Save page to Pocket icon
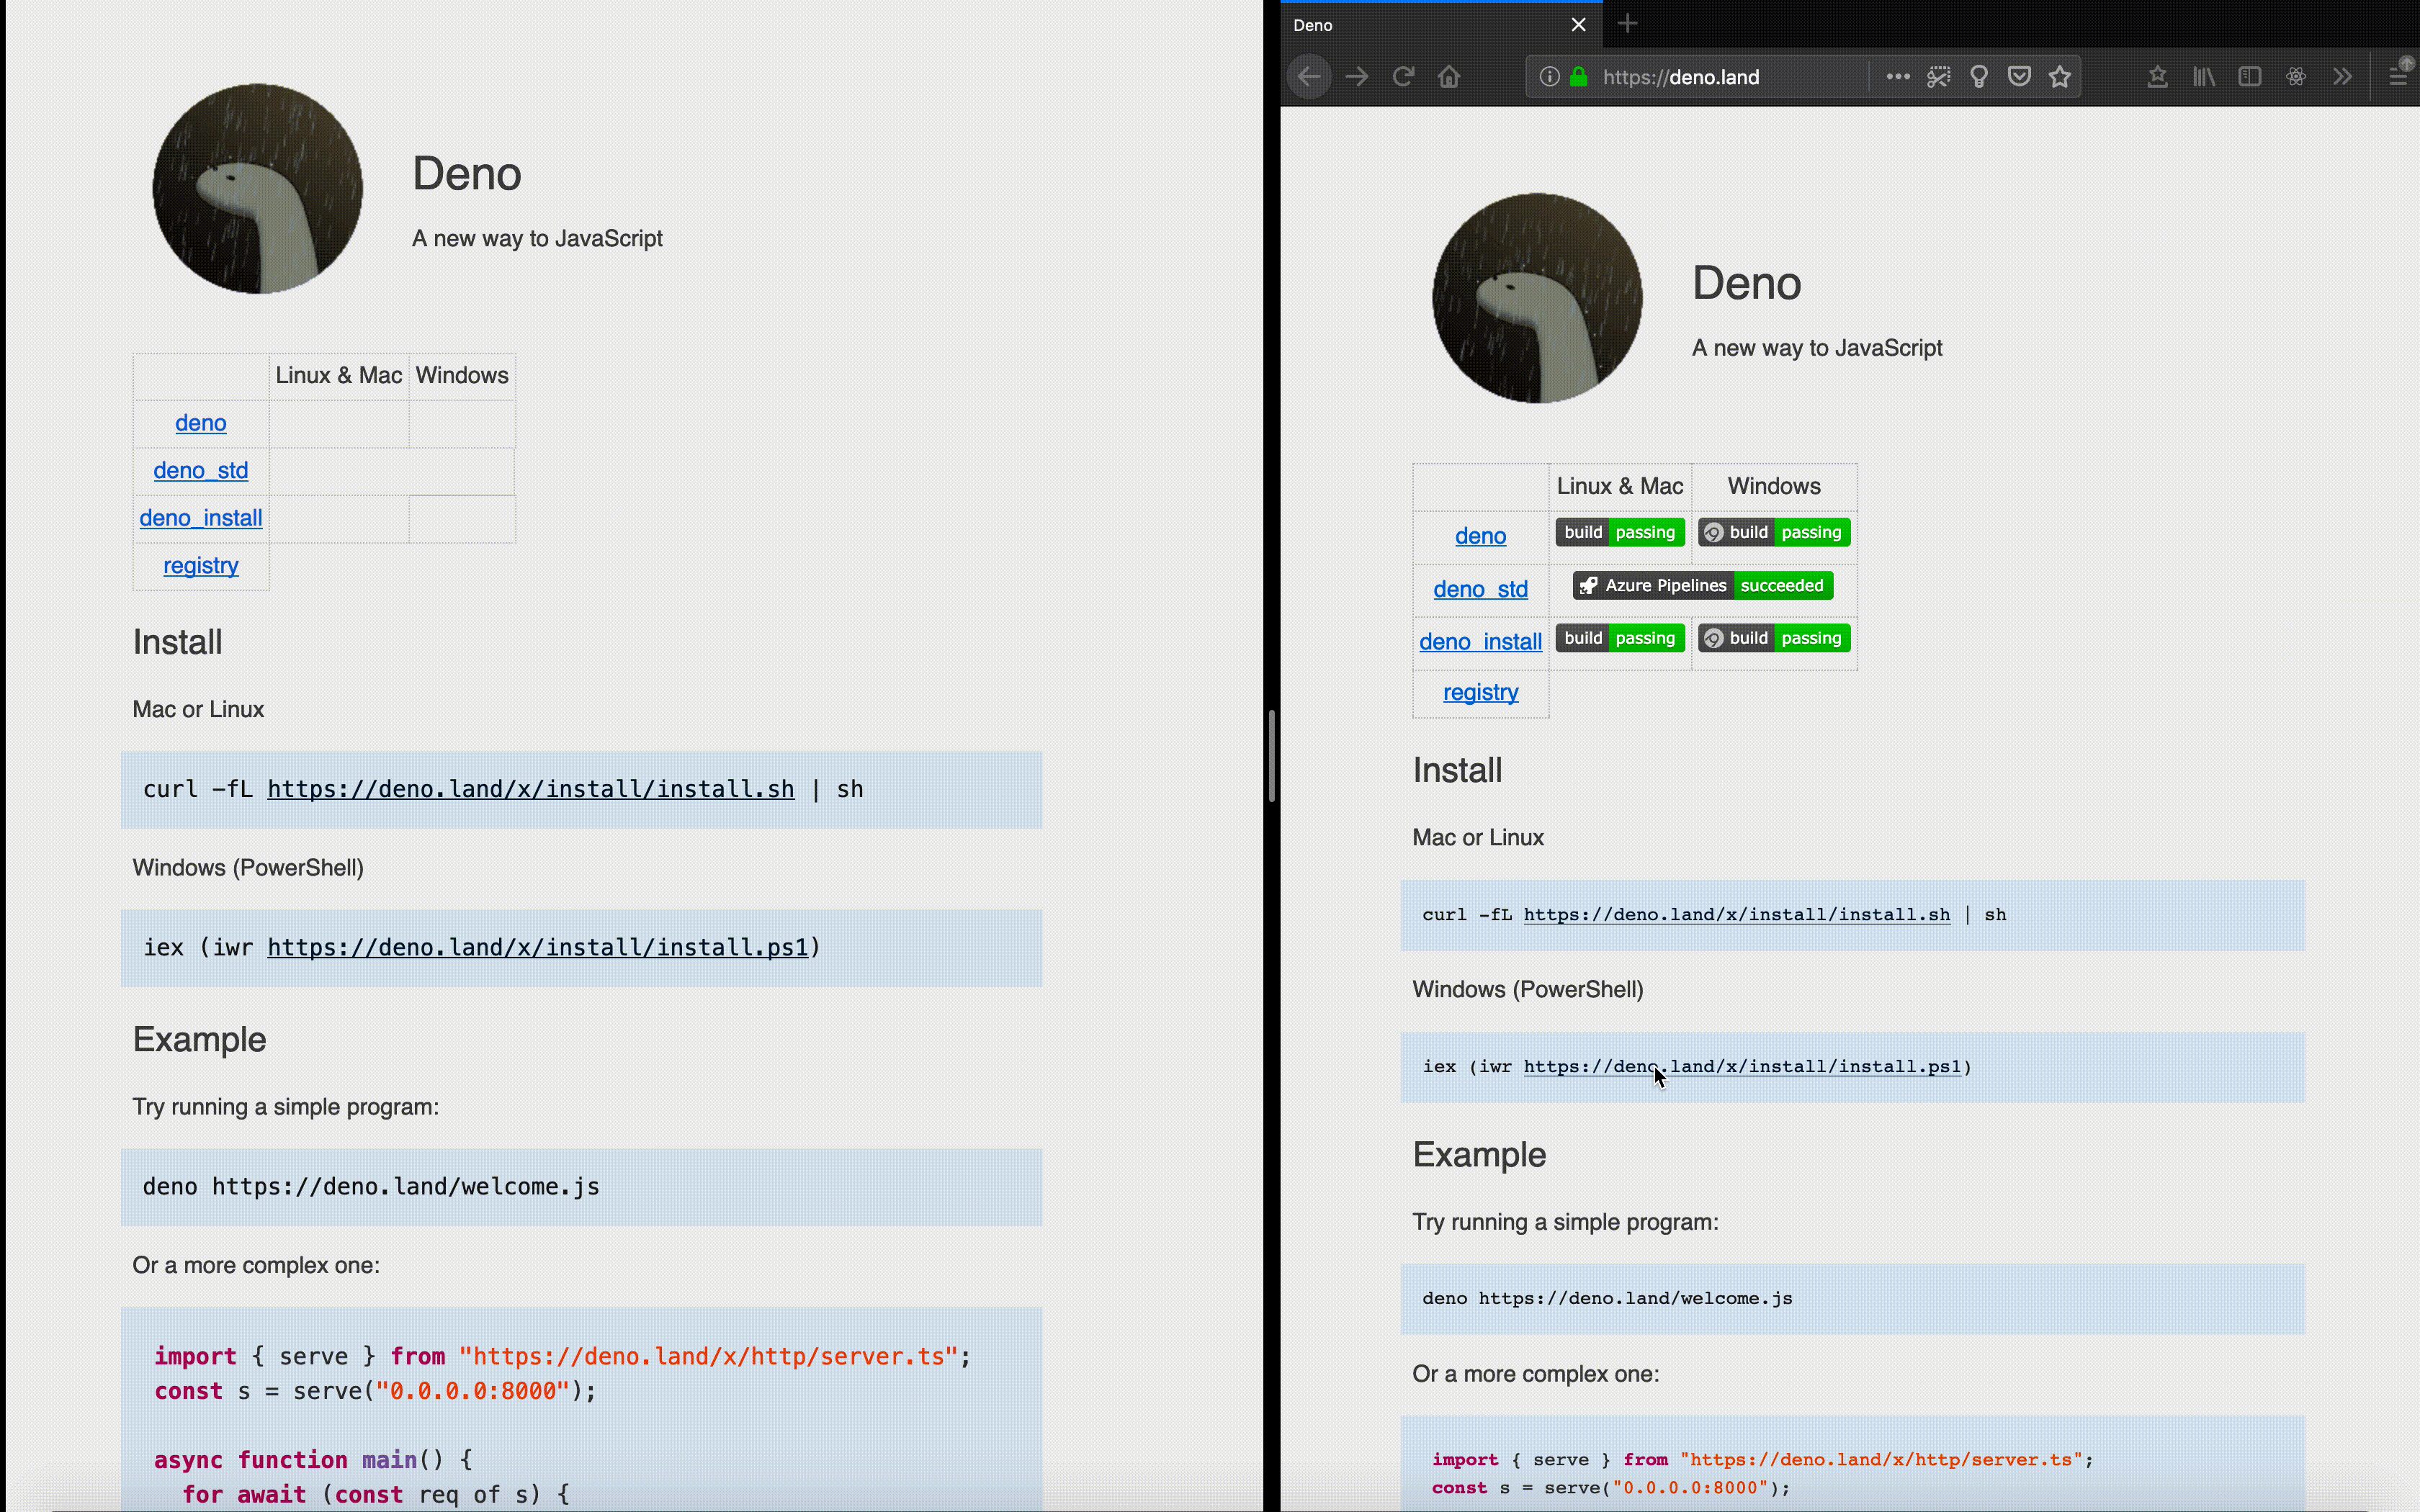 tap(2019, 77)
